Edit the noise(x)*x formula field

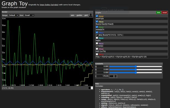pyautogui.click(x=131, y=30)
